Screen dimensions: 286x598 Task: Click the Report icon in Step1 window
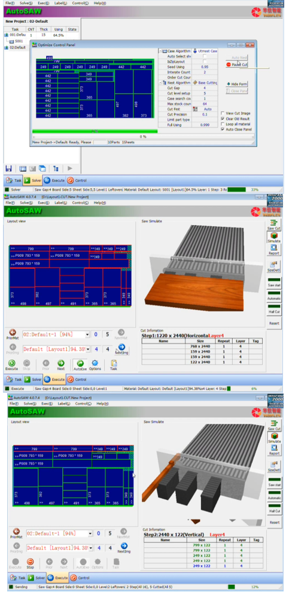point(273,250)
